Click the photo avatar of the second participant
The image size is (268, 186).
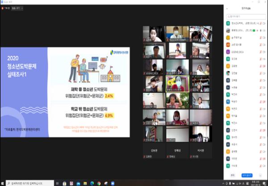(228, 30)
